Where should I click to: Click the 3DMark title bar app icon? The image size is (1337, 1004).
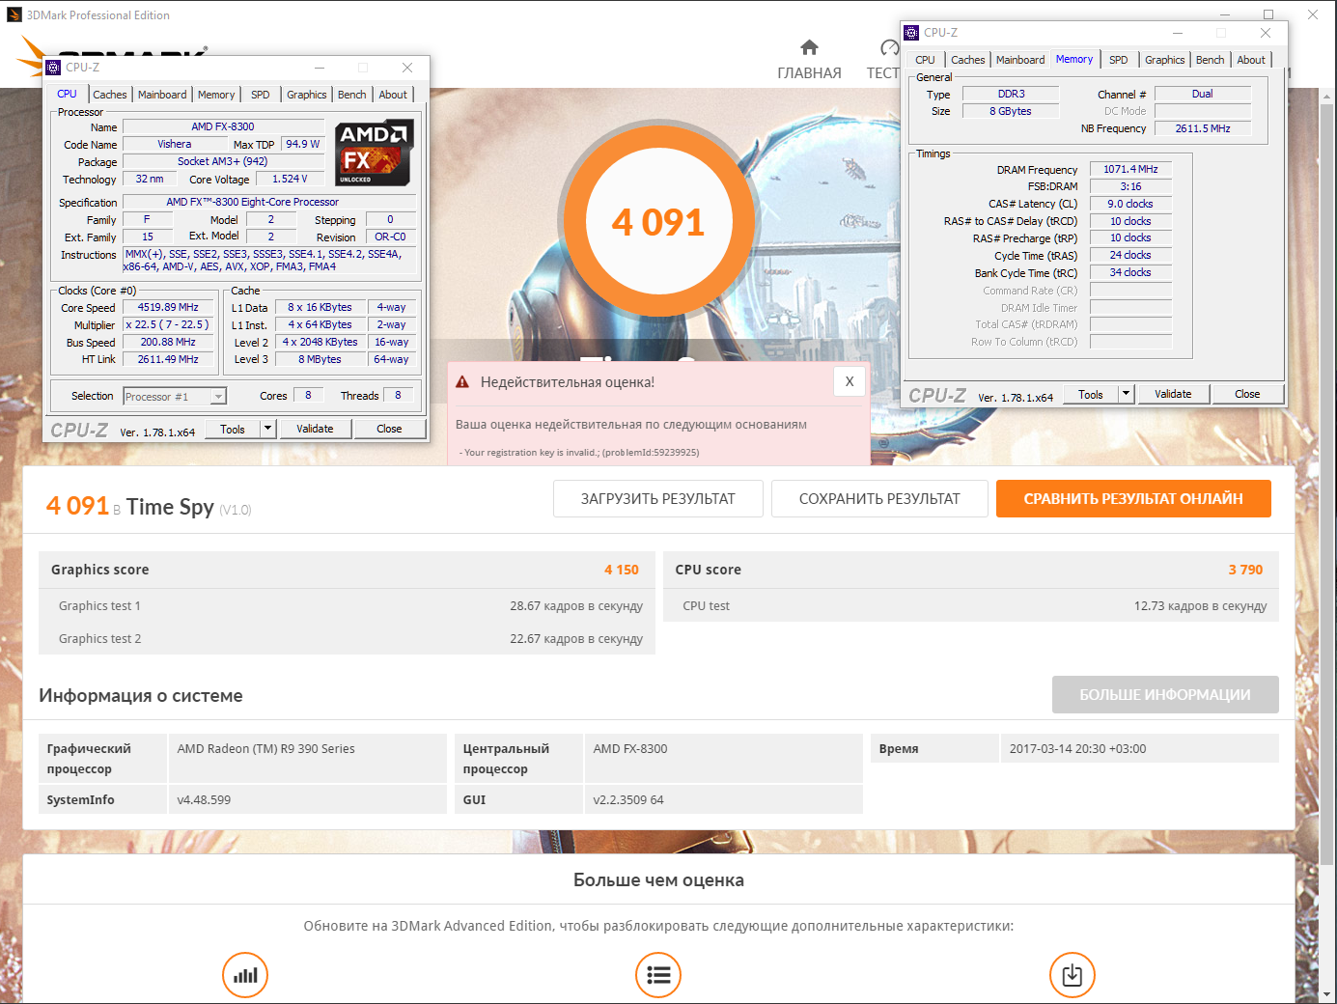click(x=14, y=14)
